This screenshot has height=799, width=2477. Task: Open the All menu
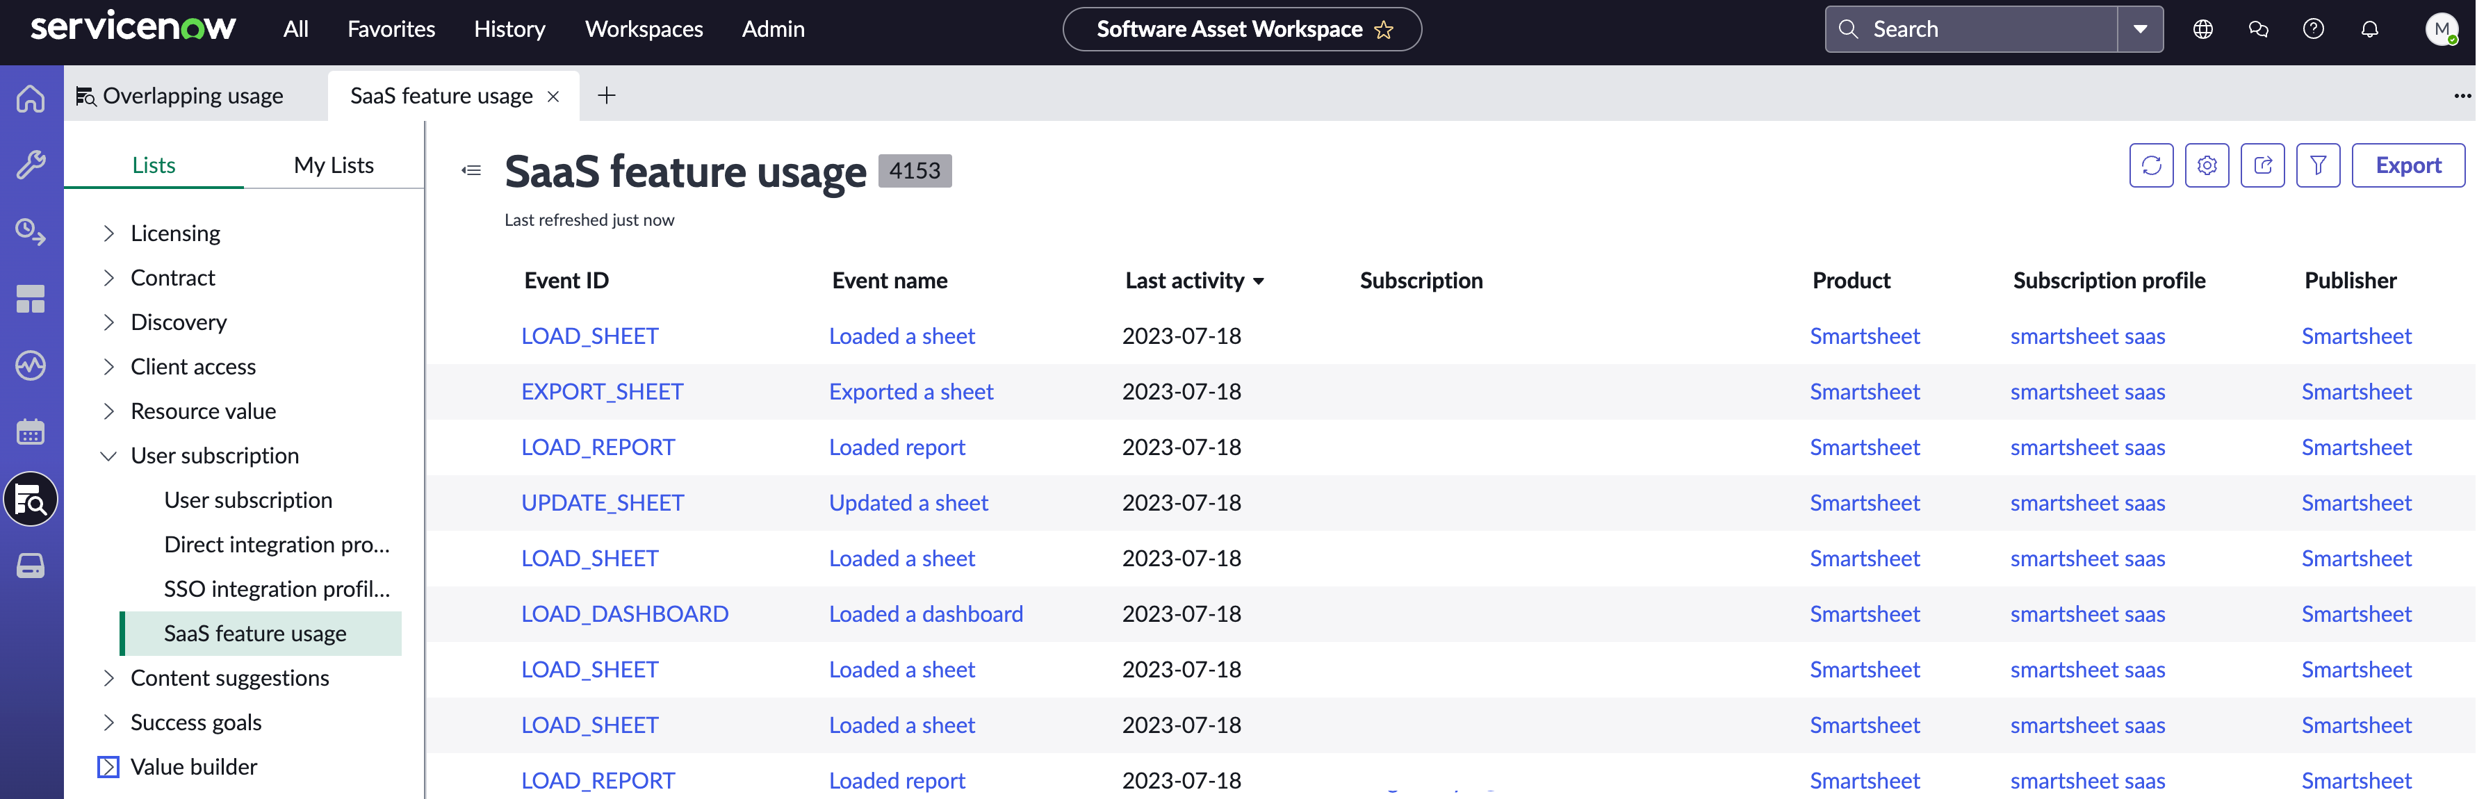click(x=296, y=29)
